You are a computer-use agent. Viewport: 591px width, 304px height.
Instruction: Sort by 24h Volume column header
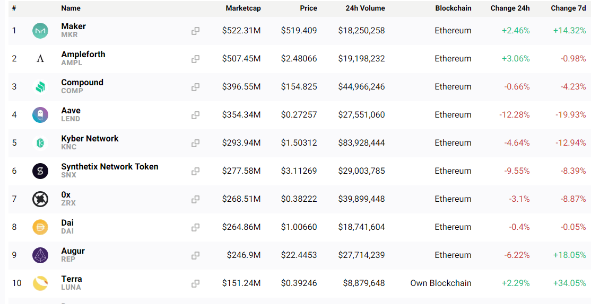pos(365,8)
